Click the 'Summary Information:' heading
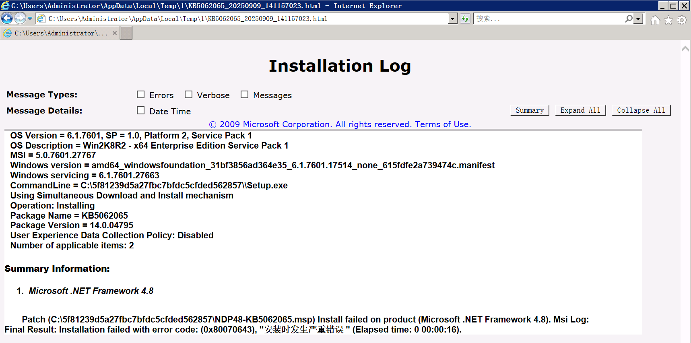Viewport: 691px width, 343px height. (x=57, y=269)
